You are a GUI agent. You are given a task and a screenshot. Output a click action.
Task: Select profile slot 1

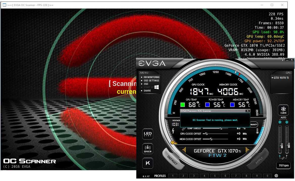tap(173, 176)
